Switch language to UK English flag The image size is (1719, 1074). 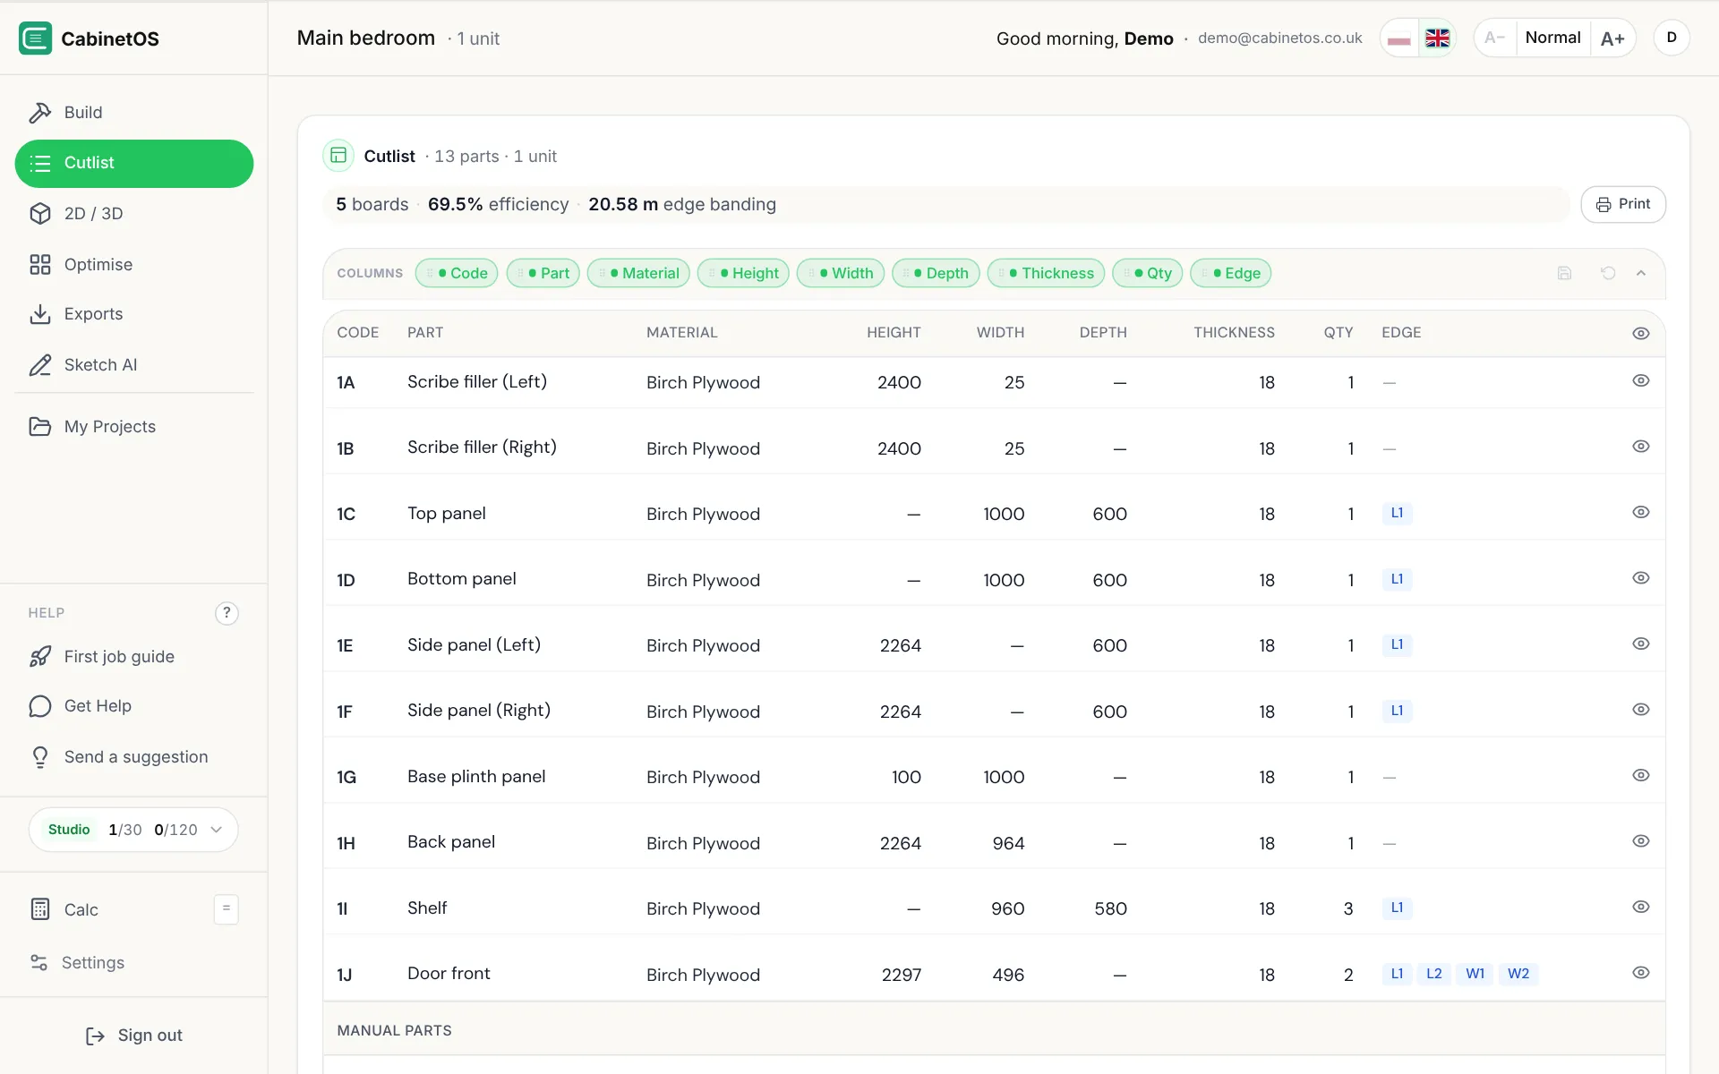pos(1437,38)
